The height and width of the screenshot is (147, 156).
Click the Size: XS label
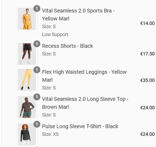[x=50, y=134]
